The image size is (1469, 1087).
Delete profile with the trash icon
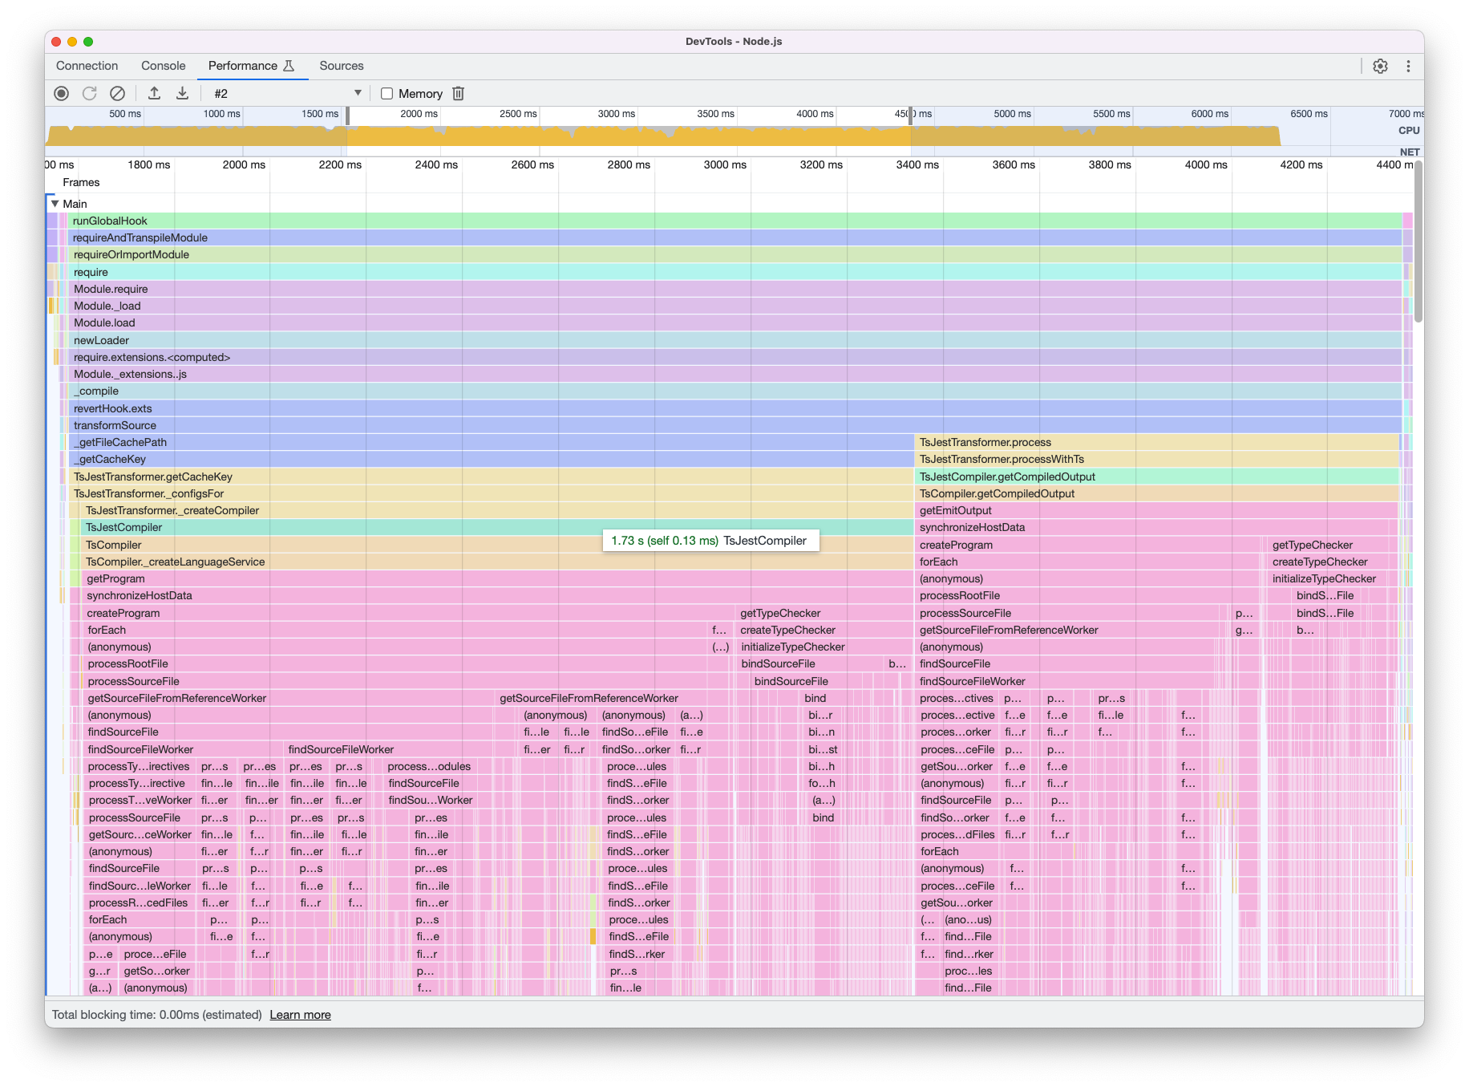coord(458,93)
